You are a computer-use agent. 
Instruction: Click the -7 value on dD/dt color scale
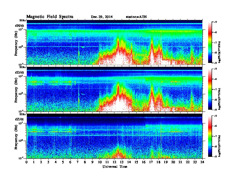click(215, 89)
